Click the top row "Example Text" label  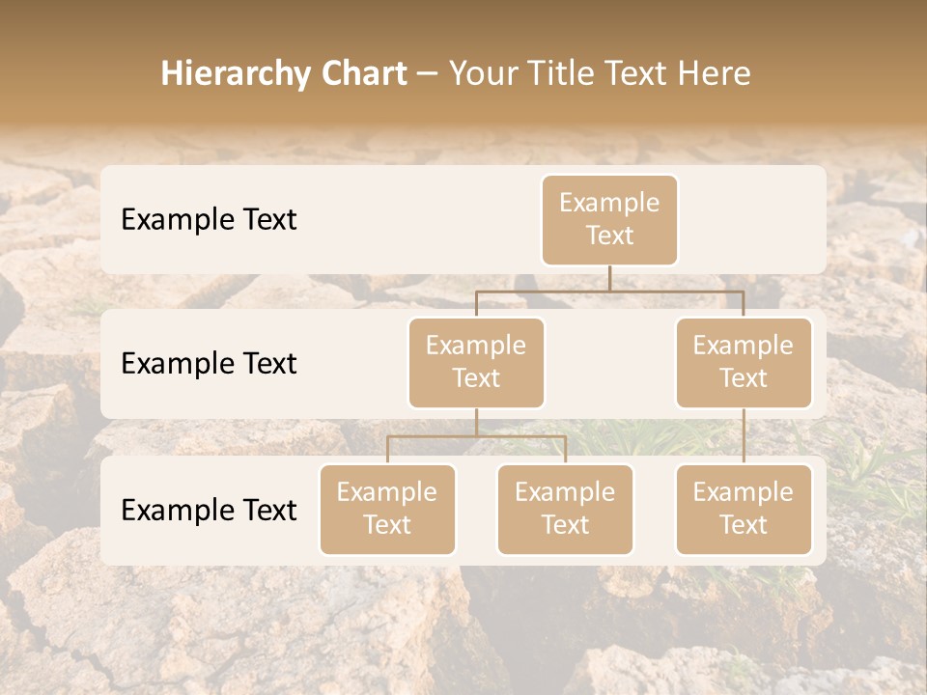pos(209,220)
